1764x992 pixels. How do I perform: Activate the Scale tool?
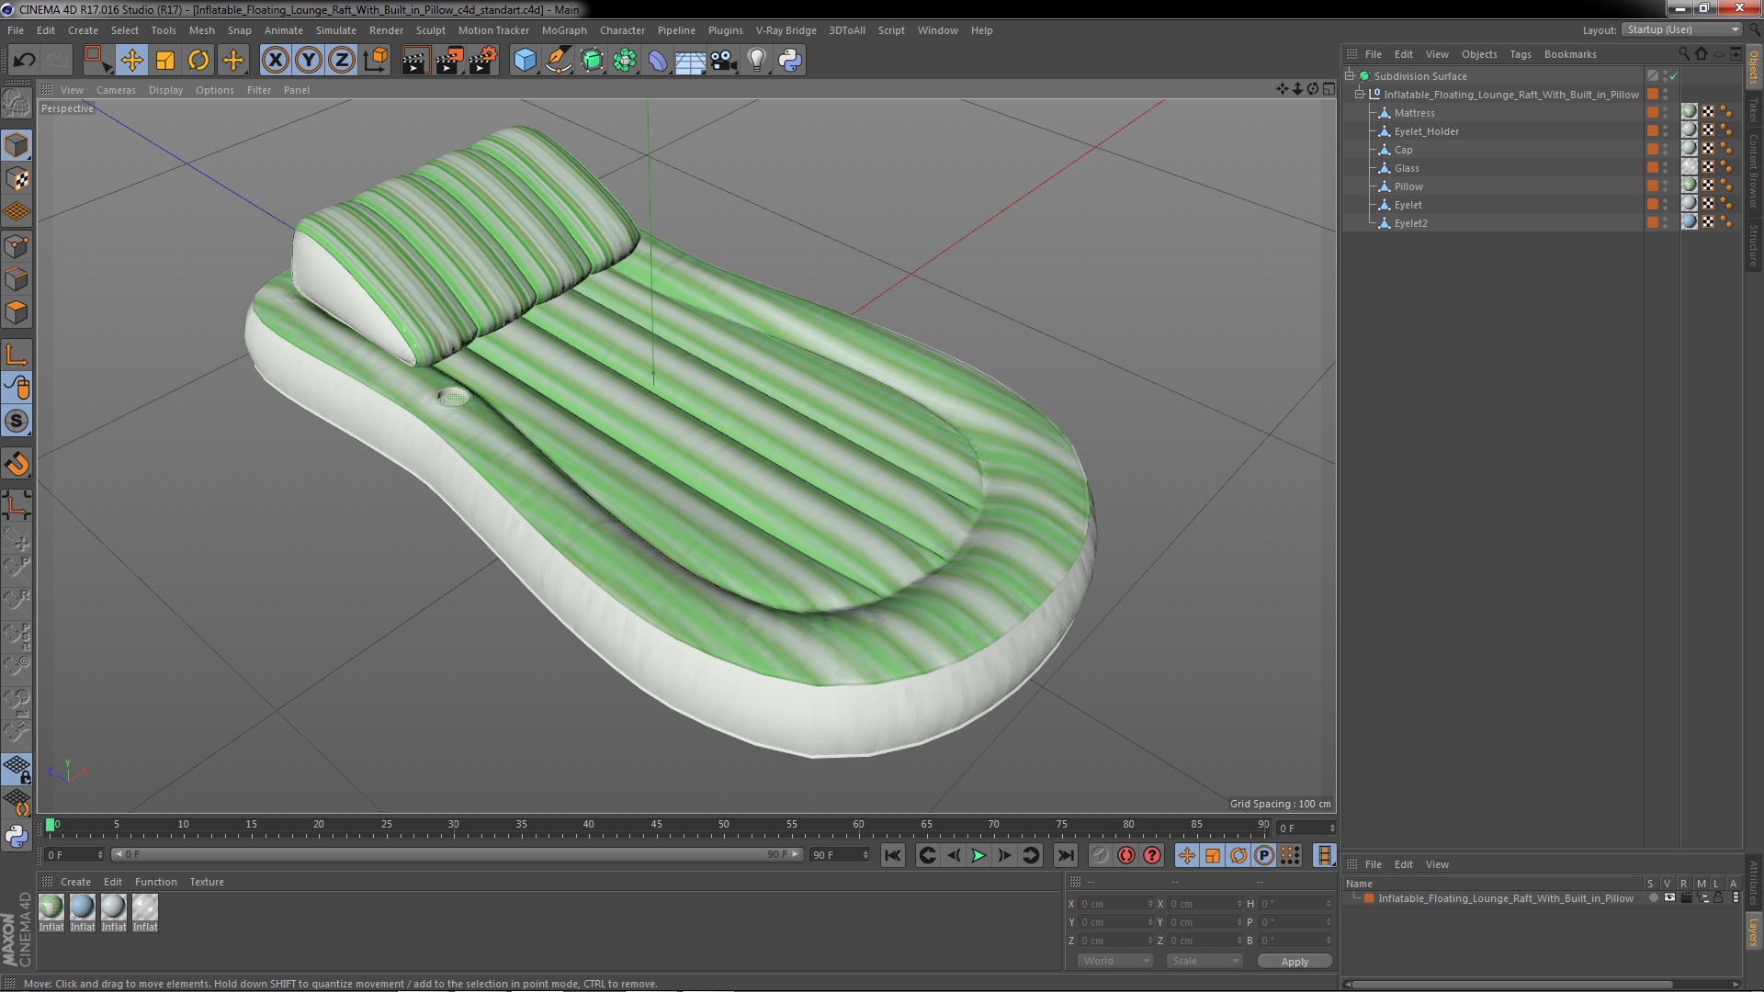[x=165, y=61]
